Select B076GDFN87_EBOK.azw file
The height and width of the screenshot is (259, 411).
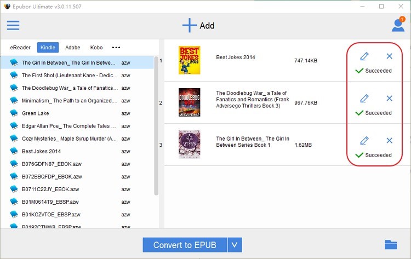click(x=77, y=164)
